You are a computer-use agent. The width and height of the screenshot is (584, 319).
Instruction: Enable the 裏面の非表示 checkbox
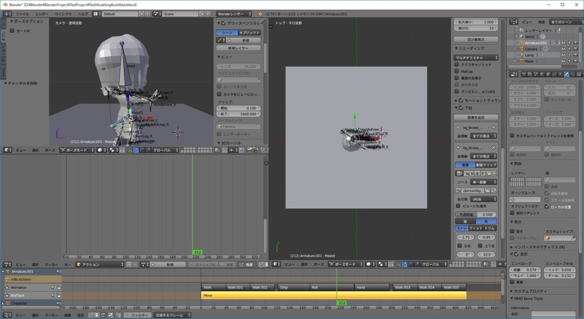point(457,78)
